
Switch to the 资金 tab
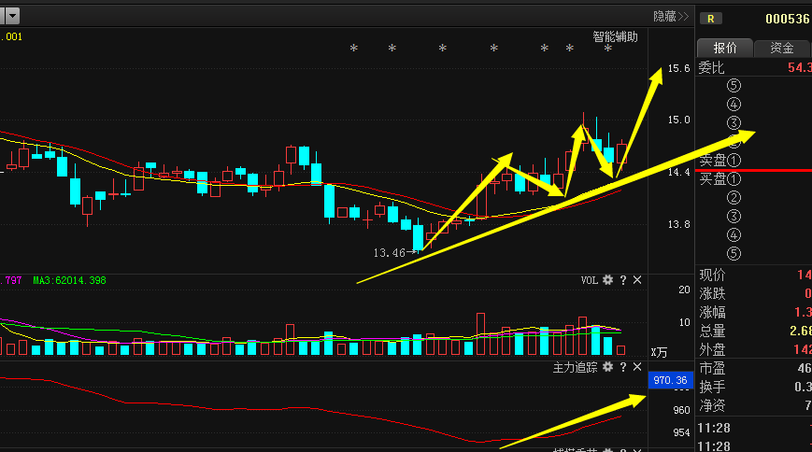pos(781,48)
